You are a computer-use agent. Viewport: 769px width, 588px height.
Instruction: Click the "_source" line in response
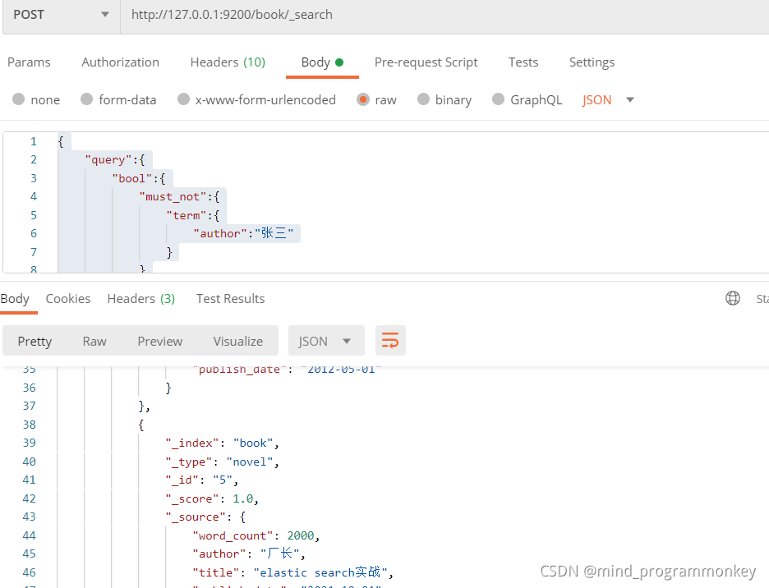(x=206, y=517)
